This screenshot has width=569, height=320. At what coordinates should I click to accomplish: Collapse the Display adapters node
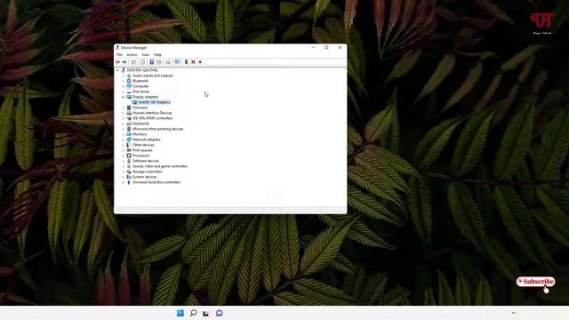[123, 97]
